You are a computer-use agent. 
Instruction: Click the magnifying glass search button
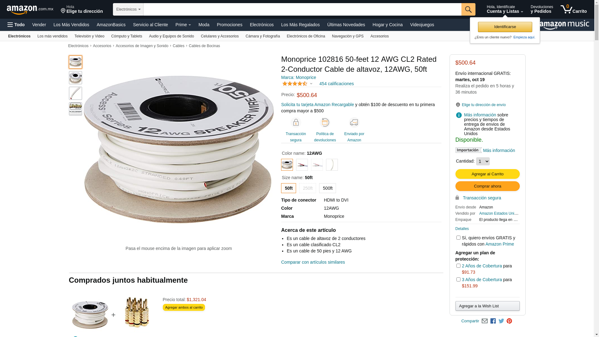pyautogui.click(x=468, y=9)
